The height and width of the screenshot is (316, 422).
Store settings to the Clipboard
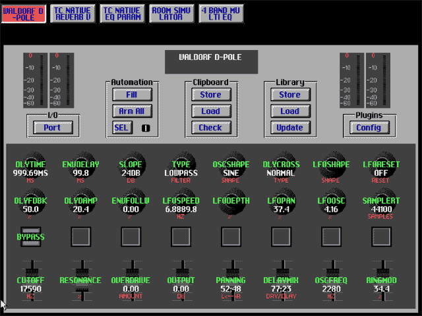pyautogui.click(x=211, y=95)
